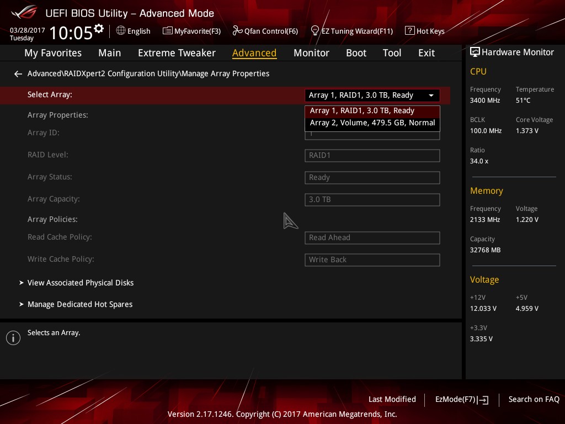
Task: Choose Array 1, RAID1, 3.0 TB, Ready
Action: click(362, 110)
